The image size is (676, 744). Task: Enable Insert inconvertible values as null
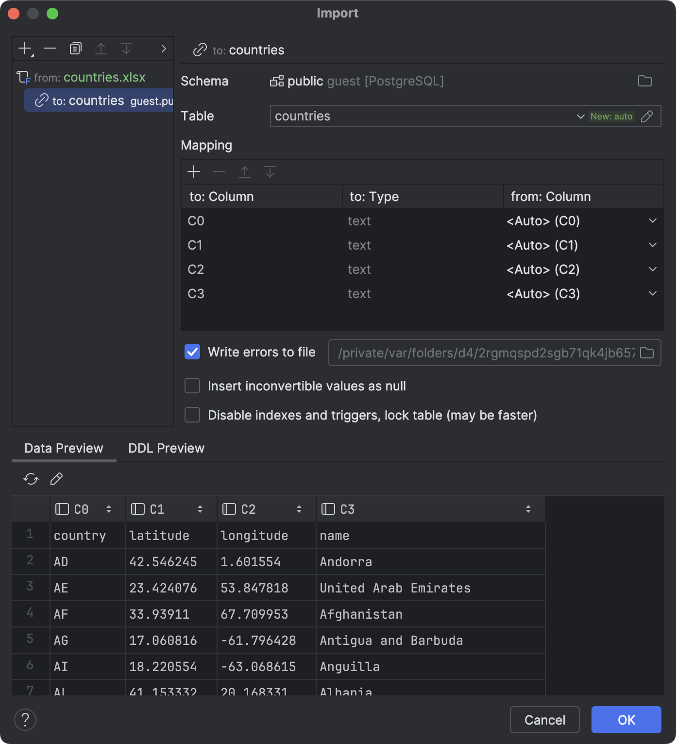(x=192, y=386)
